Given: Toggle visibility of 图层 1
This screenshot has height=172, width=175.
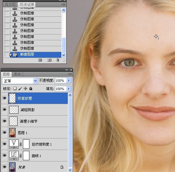Looking at the screenshot, I should 5,133.
